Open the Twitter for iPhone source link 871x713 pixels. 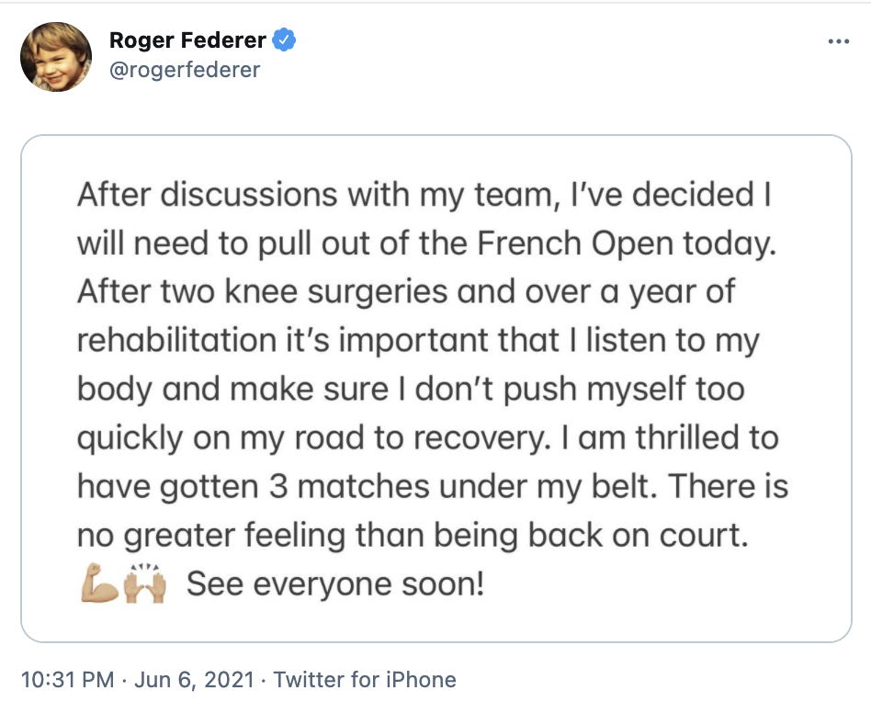[365, 680]
